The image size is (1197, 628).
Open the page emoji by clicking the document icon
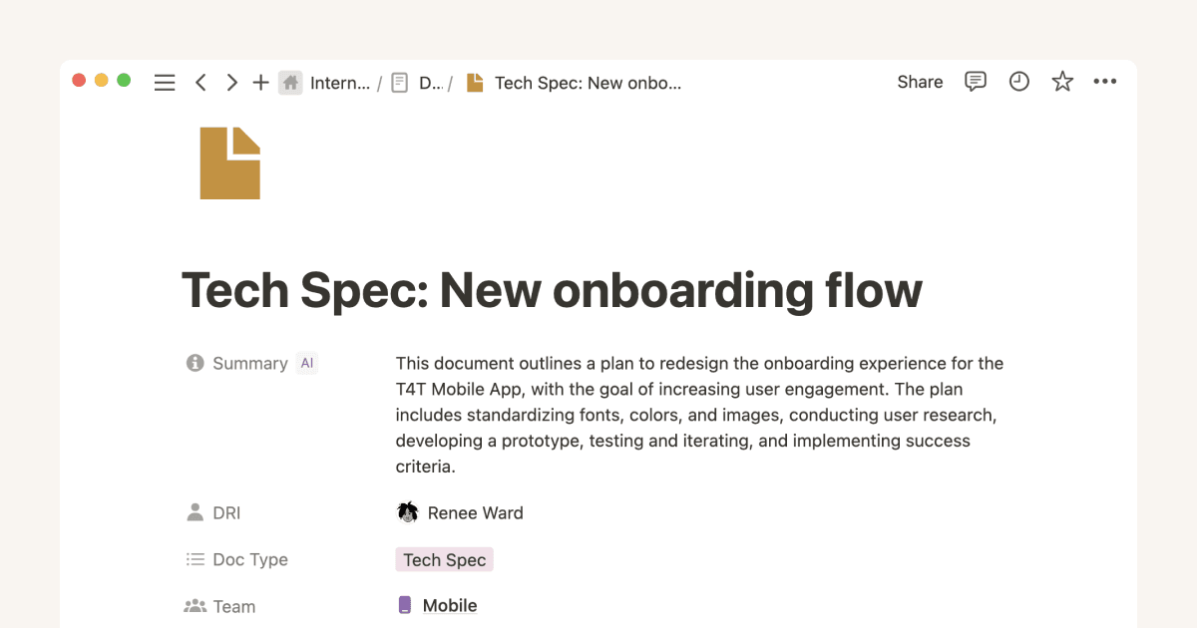229,161
